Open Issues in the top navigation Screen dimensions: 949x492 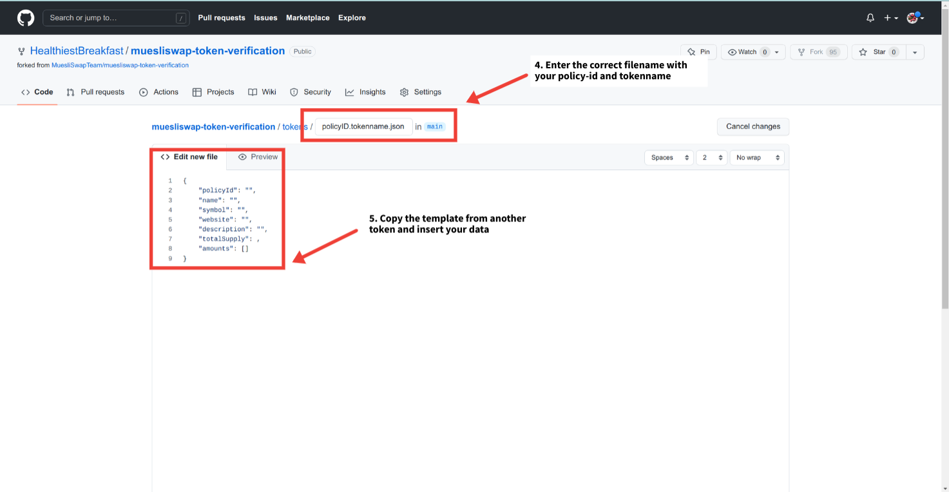(265, 18)
